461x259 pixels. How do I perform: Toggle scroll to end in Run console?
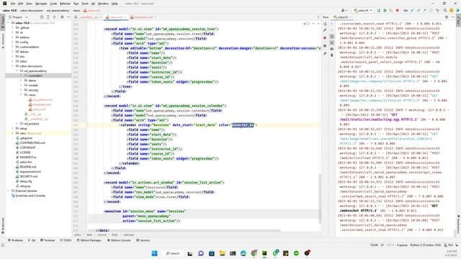pos(332,42)
